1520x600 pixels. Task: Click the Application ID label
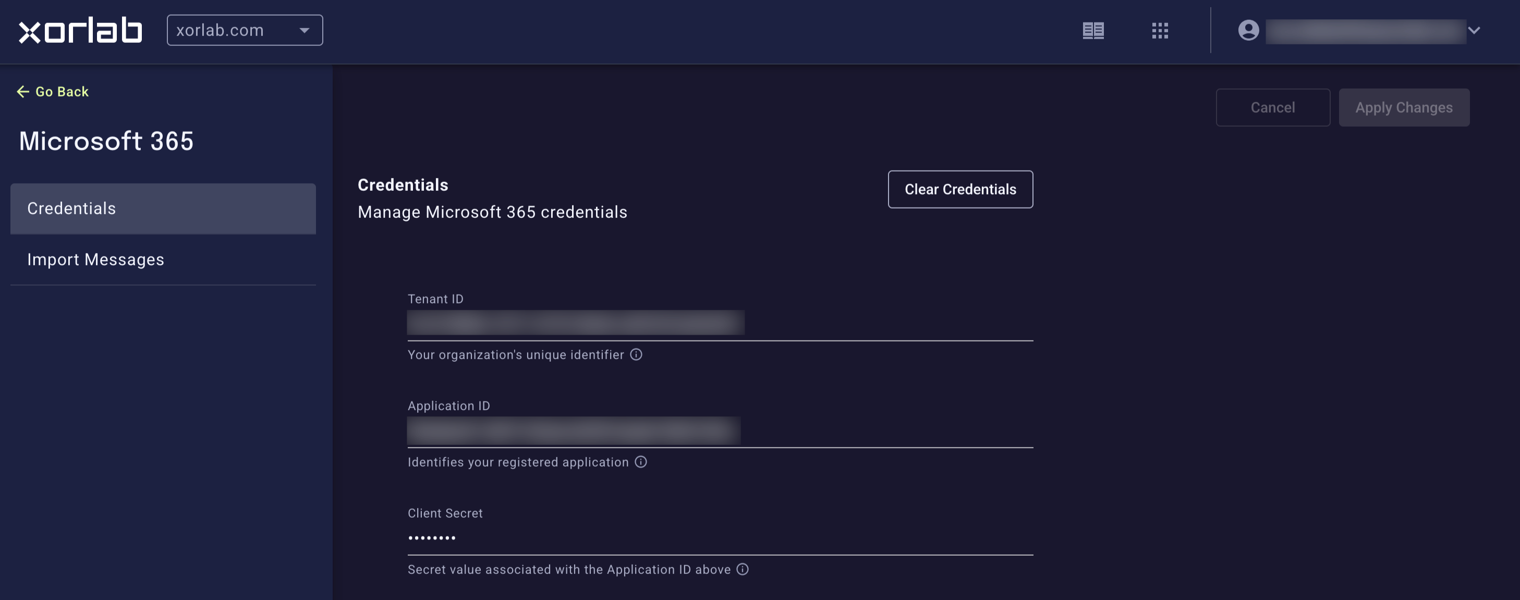448,406
